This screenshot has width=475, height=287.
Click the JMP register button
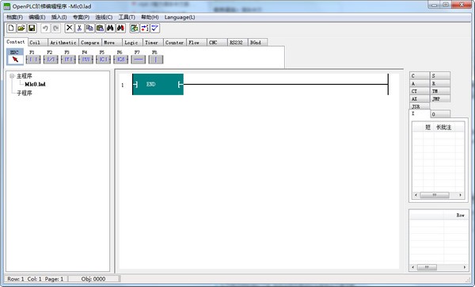click(x=440, y=99)
